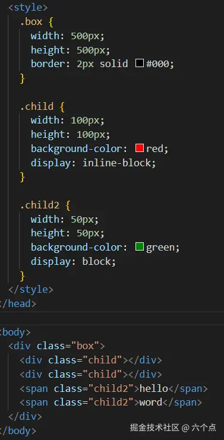This screenshot has width=224, height=440.
Task: Click the "display: block;" declaration
Action: click(73, 261)
